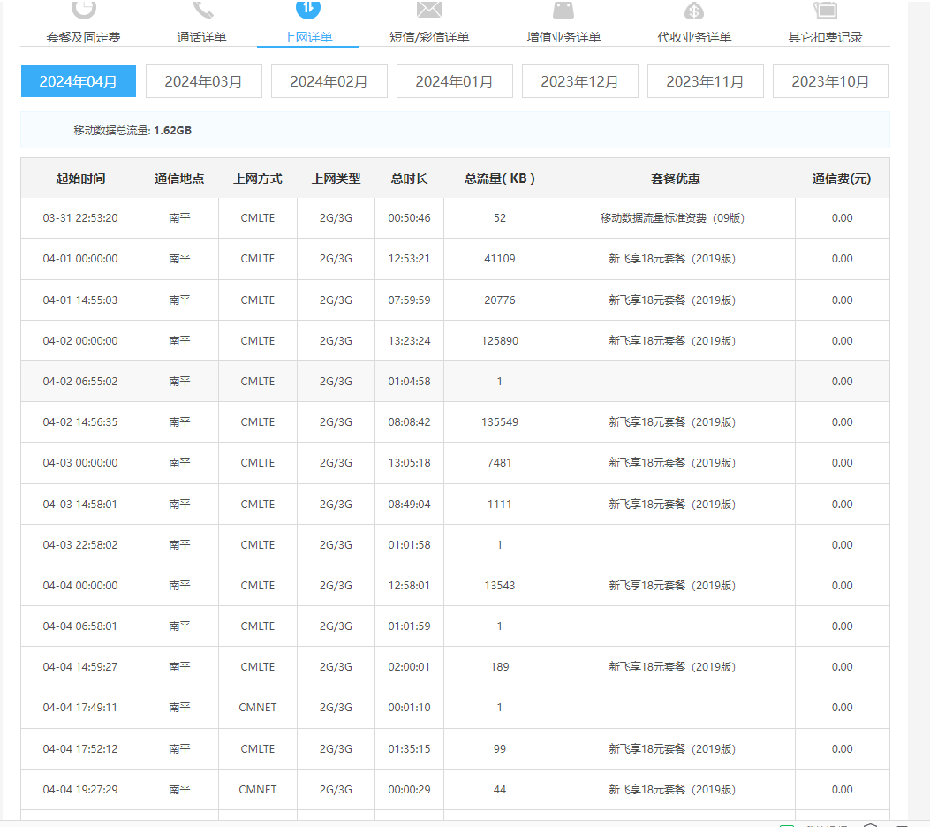Click CMNET in the 04-04 17:49:11 row
930x827 pixels.
click(257, 707)
